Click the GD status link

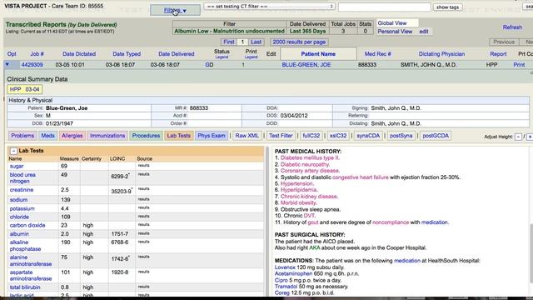coord(209,65)
